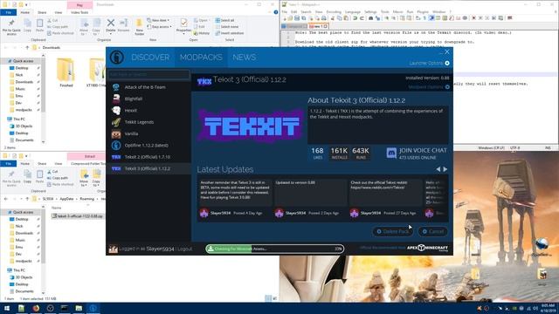Viewport: 559px width, 314px height.
Task: Open Launcher Options gear
Action: pos(447,63)
